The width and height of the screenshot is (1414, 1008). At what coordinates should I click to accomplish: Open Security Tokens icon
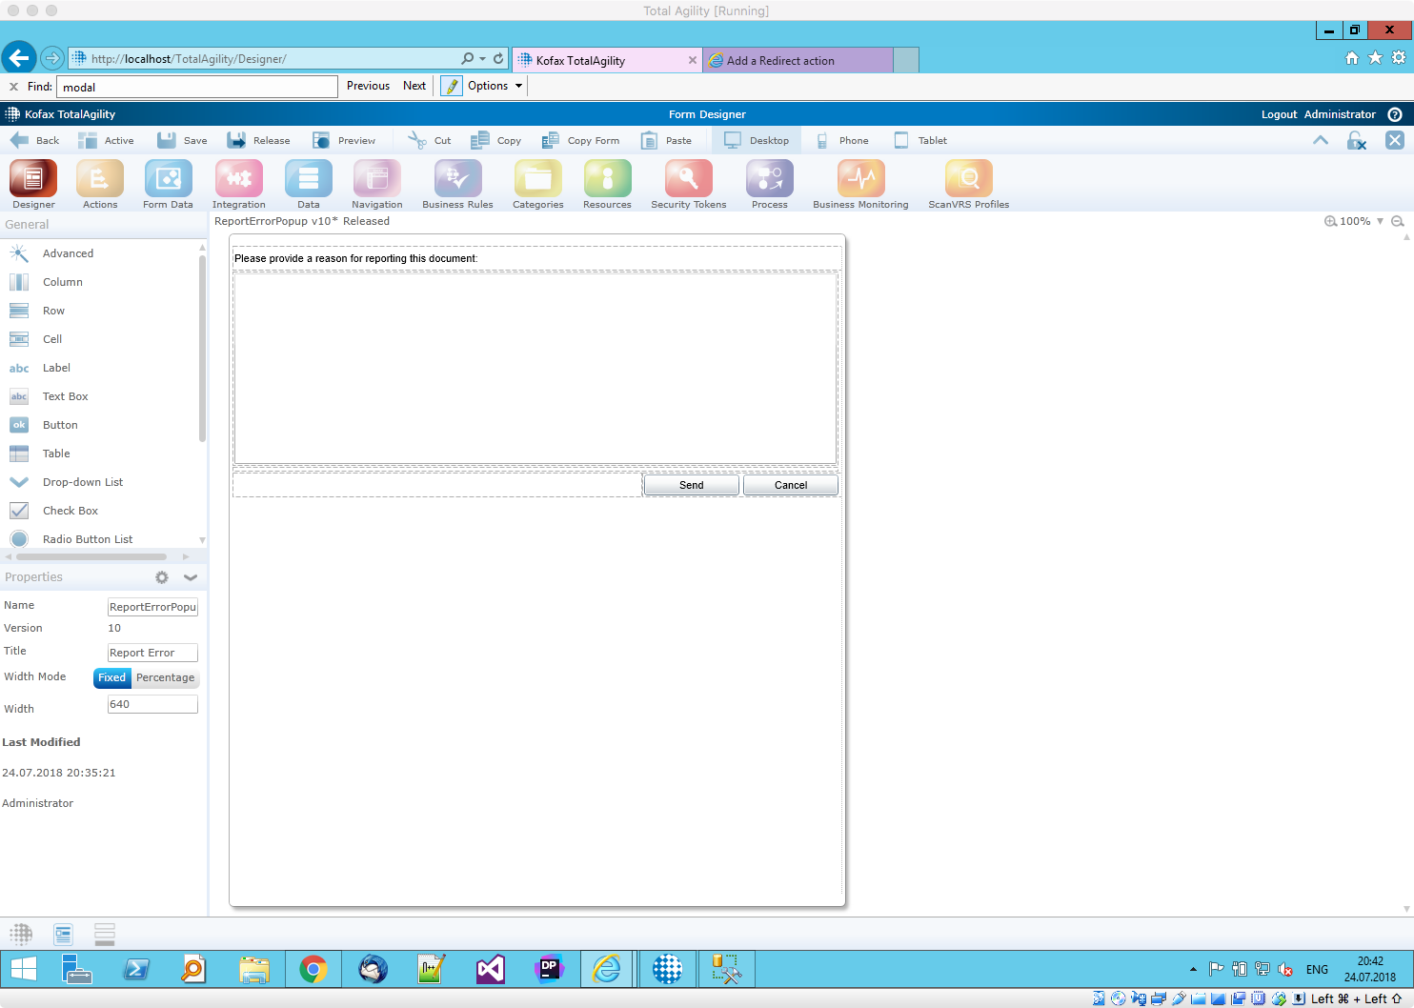688,179
